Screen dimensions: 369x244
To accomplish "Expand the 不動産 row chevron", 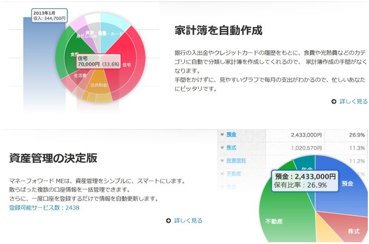I will (222, 174).
